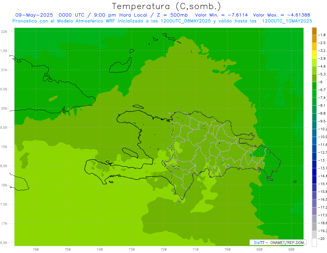Screen dimensions: 327x253
Task: Click the '-3.2' colorbar label
Action: coord(322,51)
